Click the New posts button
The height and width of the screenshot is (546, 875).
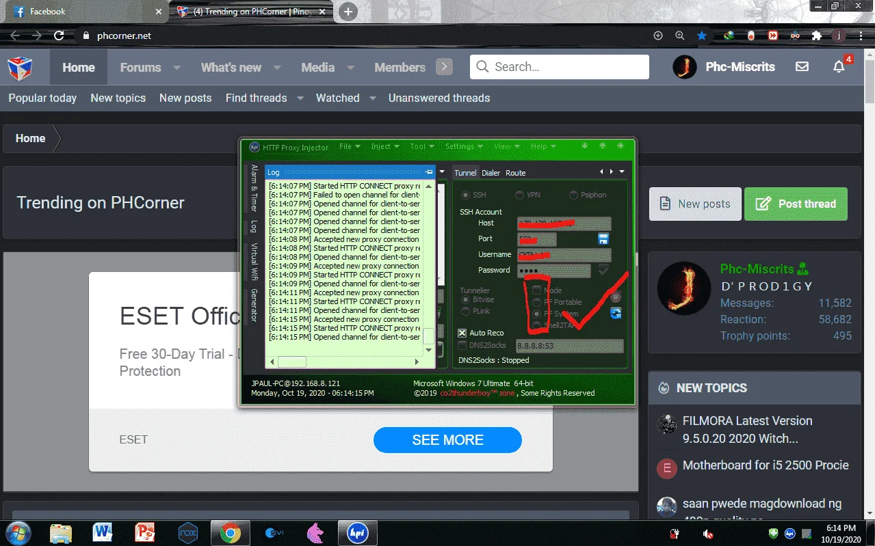[695, 204]
